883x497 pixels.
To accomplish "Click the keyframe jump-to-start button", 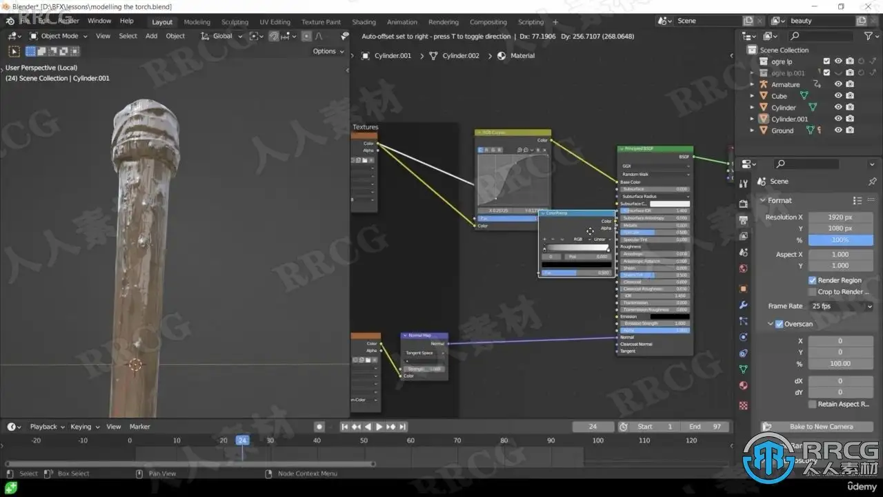I will tap(345, 427).
